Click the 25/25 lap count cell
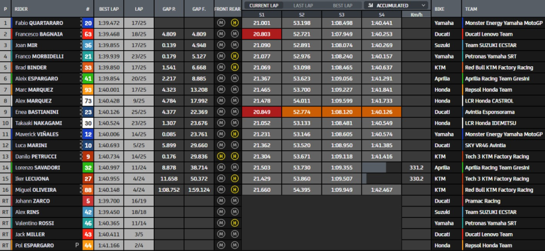This screenshot has width=545, height=251. 138,111
